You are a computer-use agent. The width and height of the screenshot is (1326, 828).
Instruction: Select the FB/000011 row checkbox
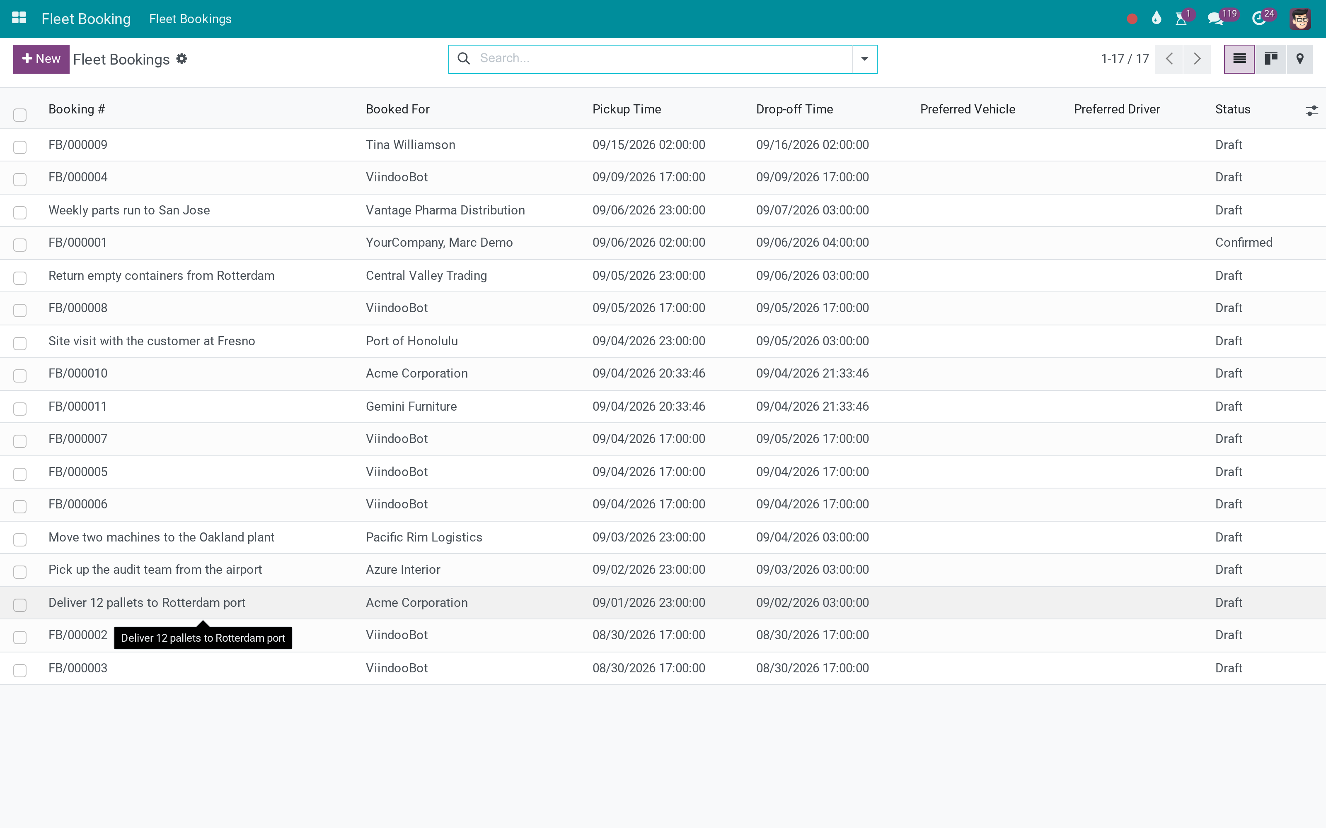click(x=20, y=409)
